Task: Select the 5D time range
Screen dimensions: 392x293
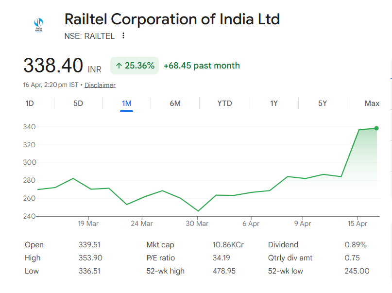Action: 78,103
